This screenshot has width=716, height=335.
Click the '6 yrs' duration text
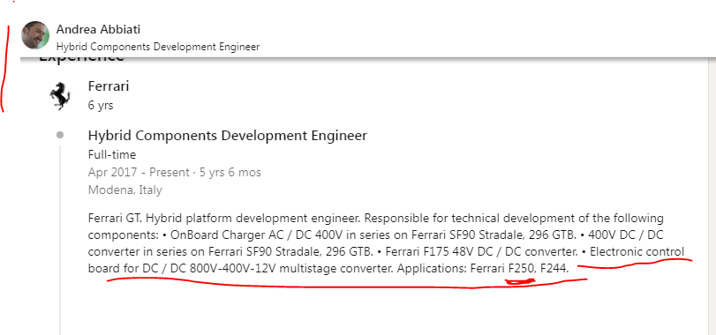pyautogui.click(x=101, y=105)
